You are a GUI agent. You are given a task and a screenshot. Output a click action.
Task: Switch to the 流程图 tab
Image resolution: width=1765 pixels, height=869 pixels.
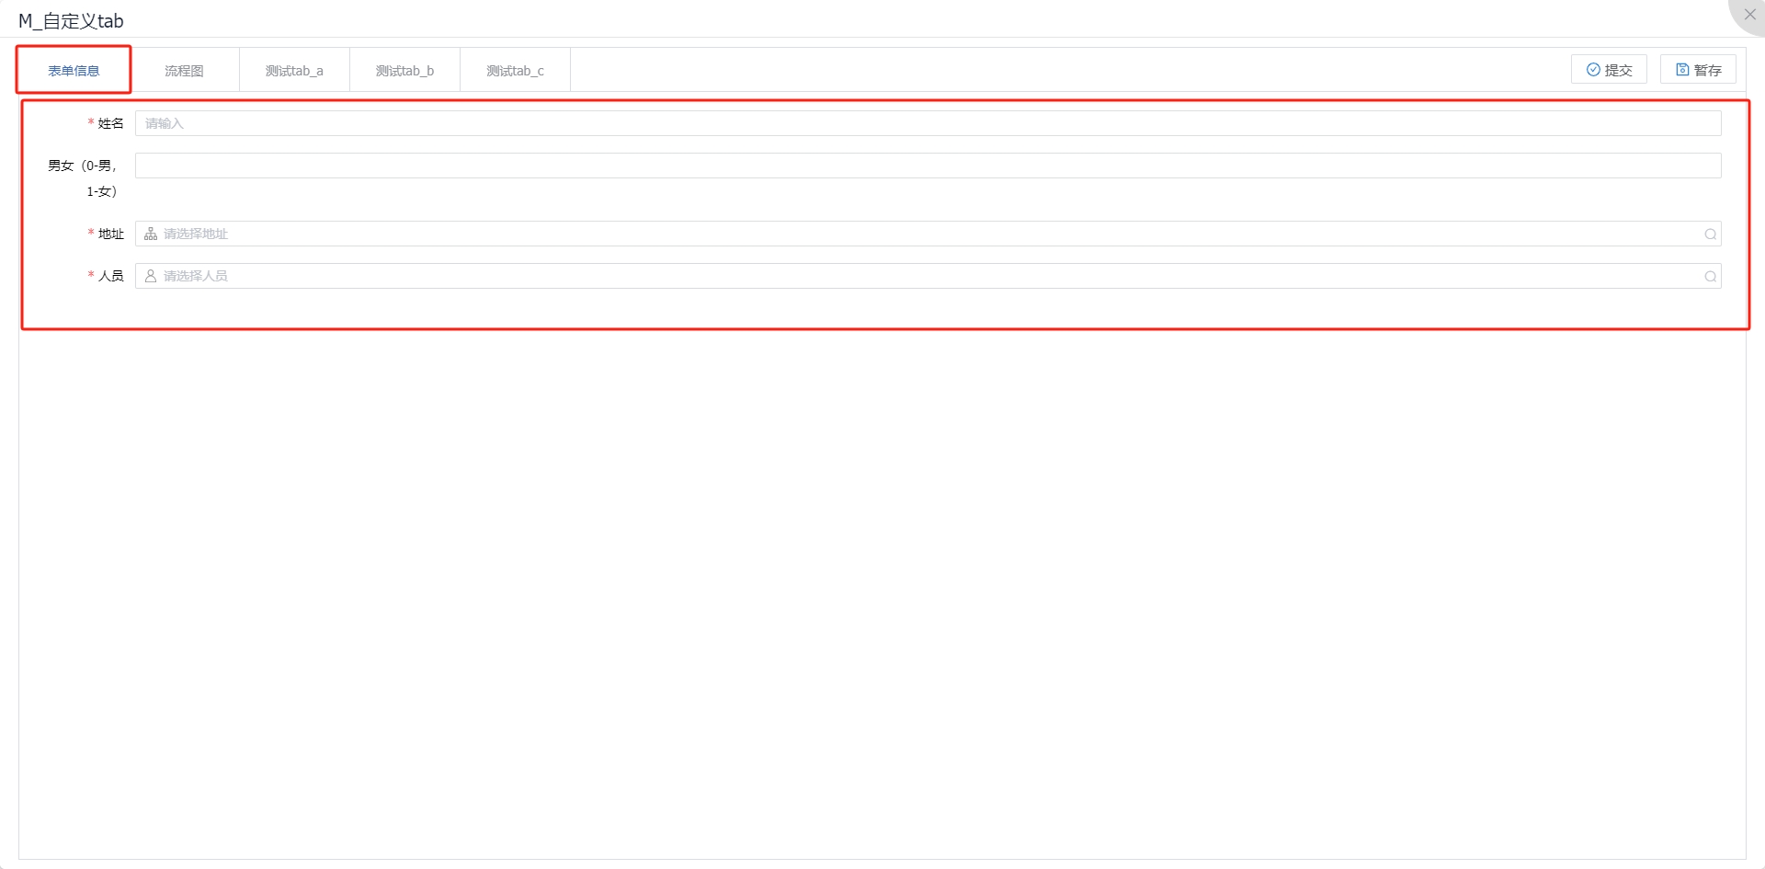[184, 70]
